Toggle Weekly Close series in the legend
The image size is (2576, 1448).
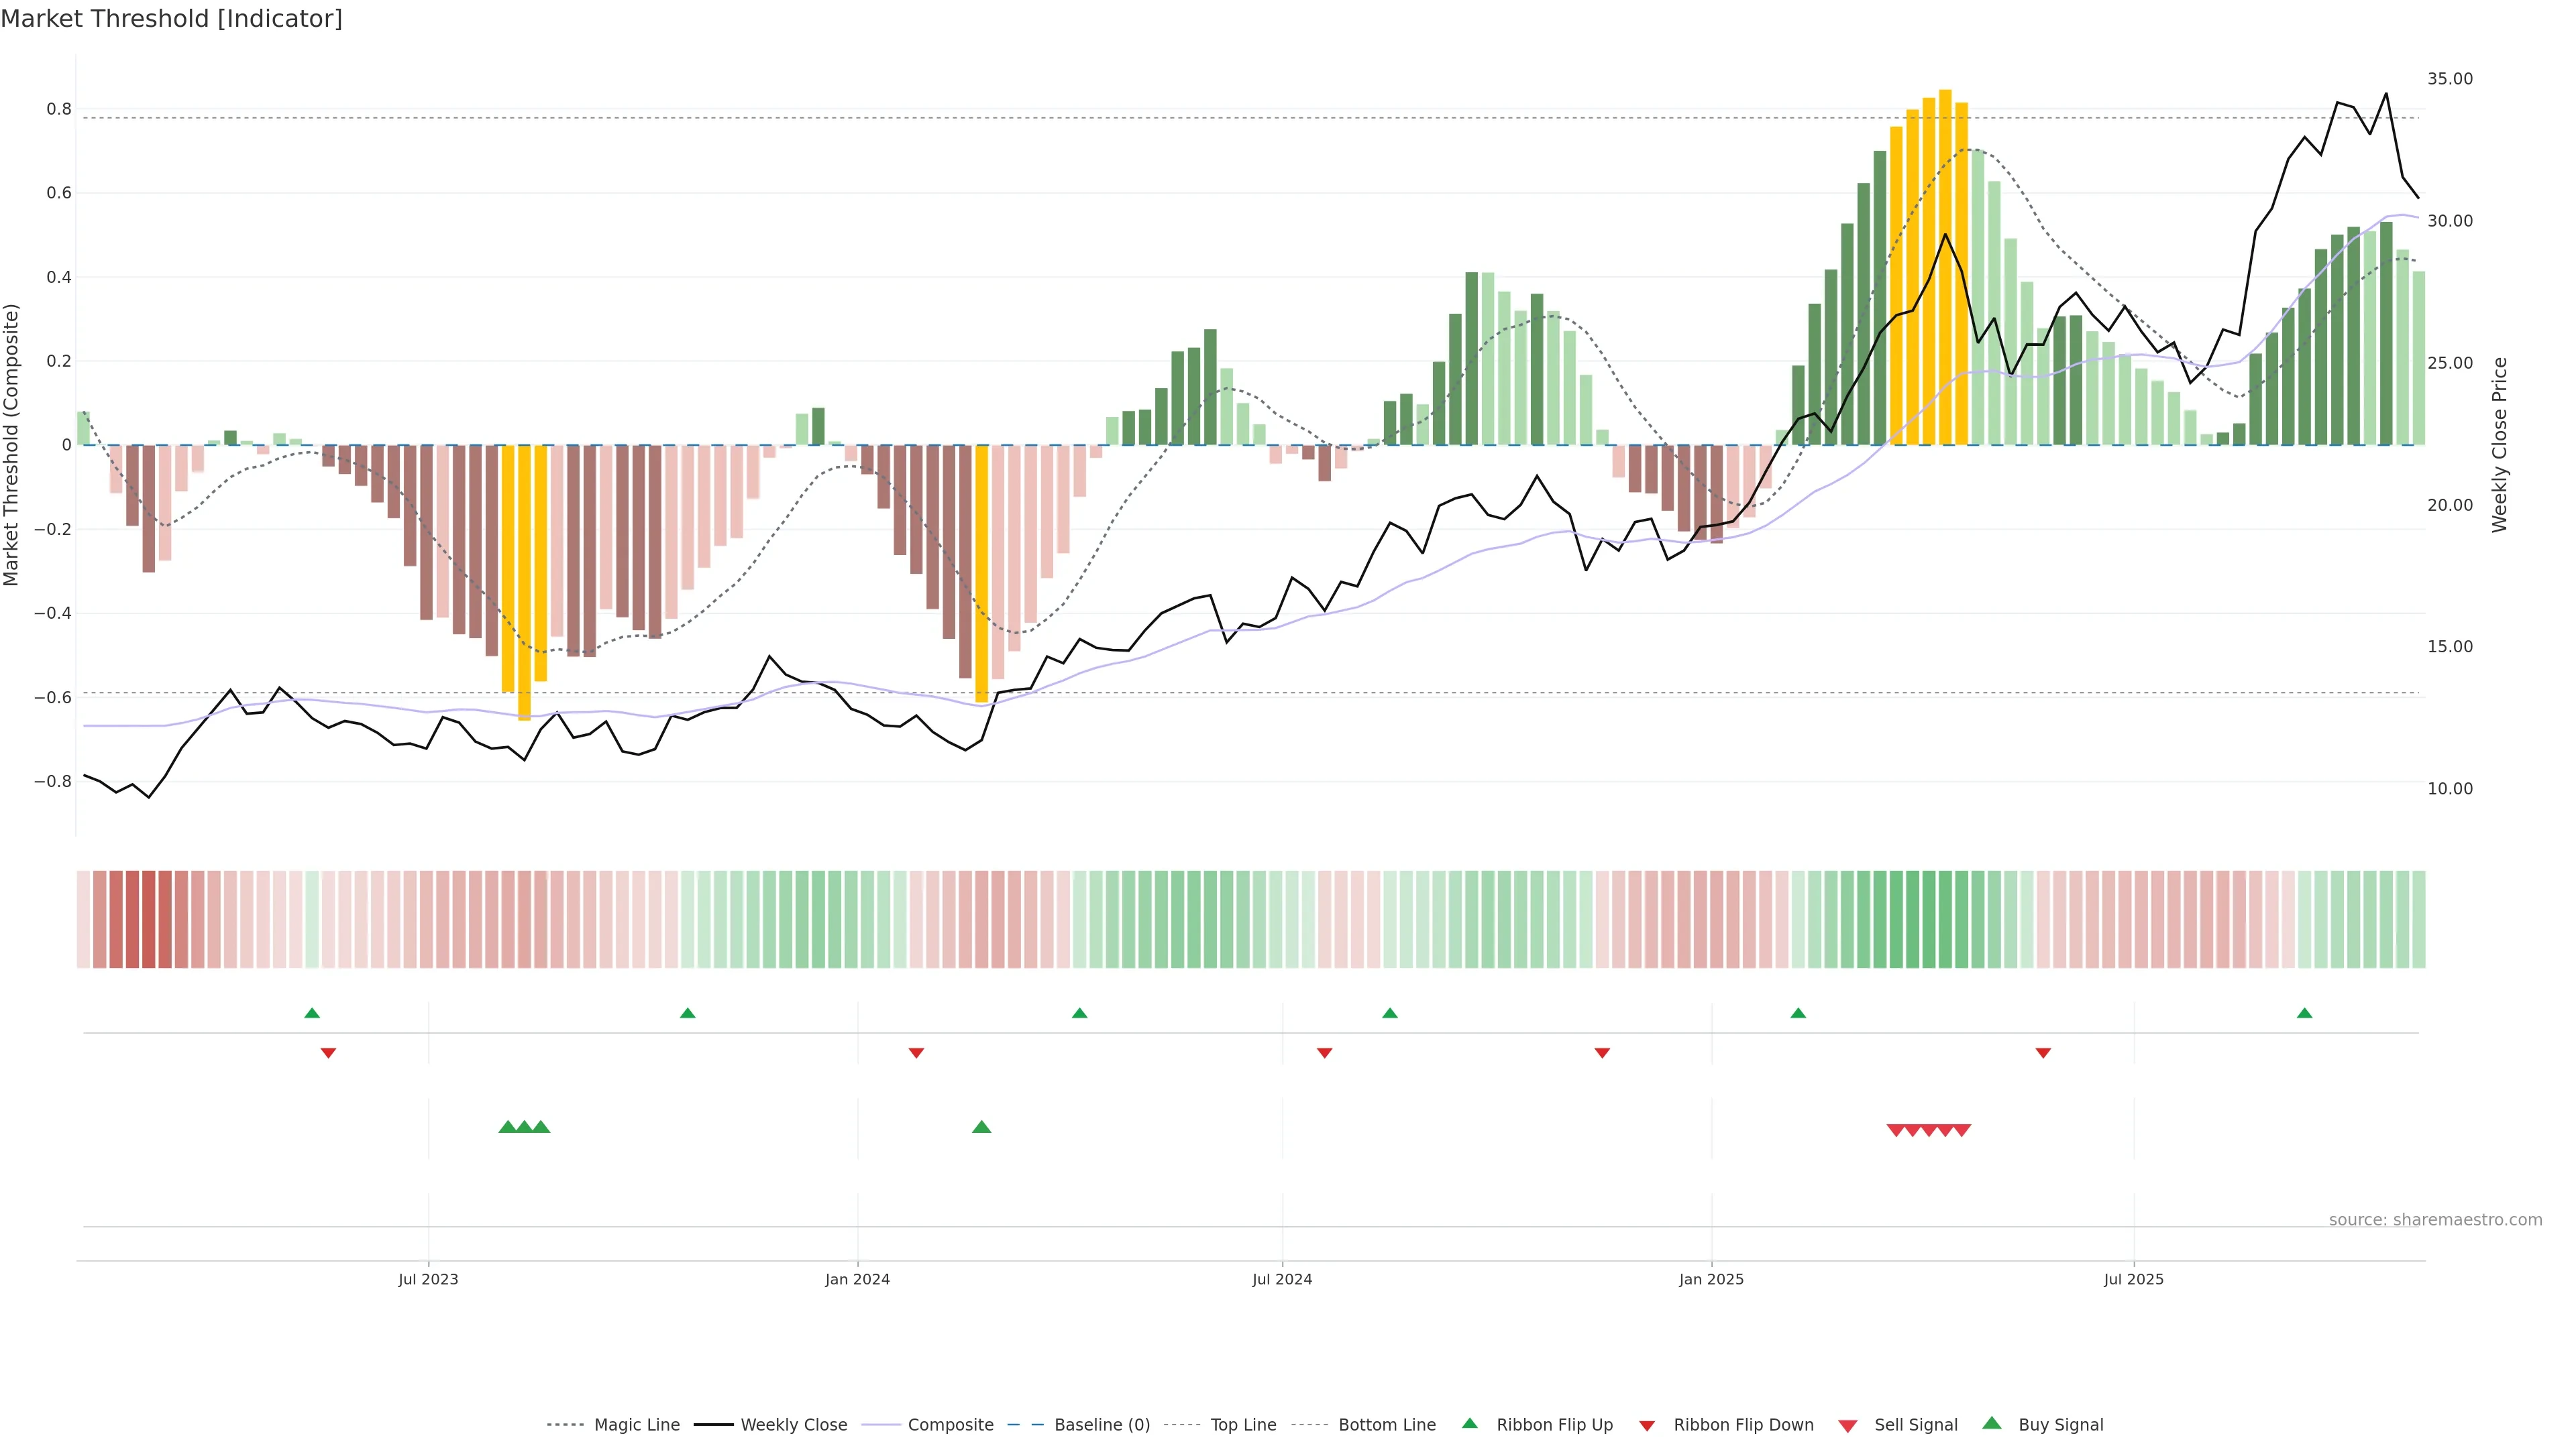[x=793, y=1425]
